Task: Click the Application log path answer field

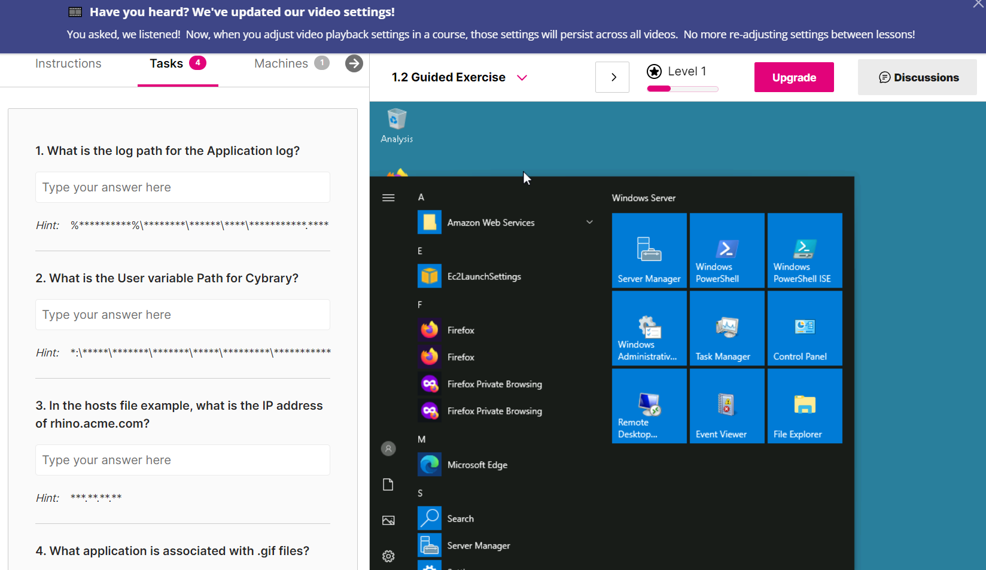Action: coord(182,188)
